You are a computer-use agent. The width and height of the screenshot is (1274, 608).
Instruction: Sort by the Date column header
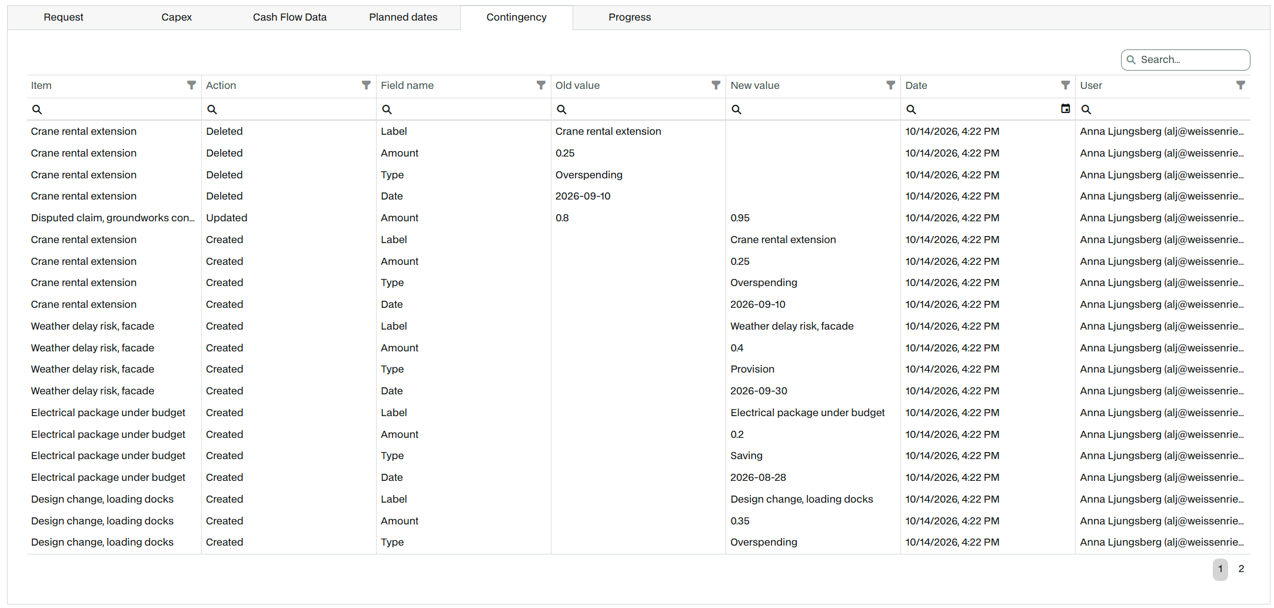click(916, 86)
